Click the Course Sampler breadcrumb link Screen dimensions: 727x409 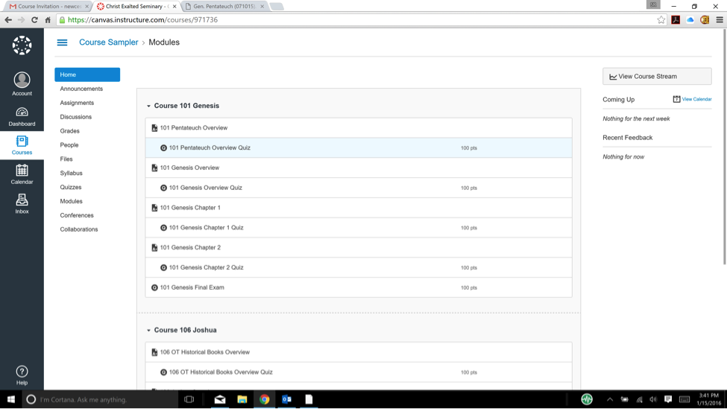coord(109,42)
